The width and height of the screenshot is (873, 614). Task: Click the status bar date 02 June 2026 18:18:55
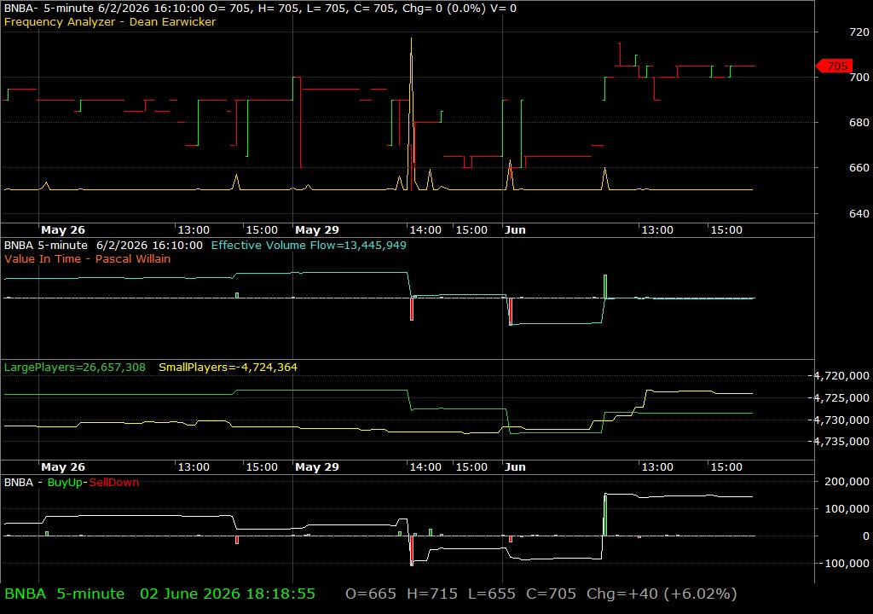click(227, 594)
